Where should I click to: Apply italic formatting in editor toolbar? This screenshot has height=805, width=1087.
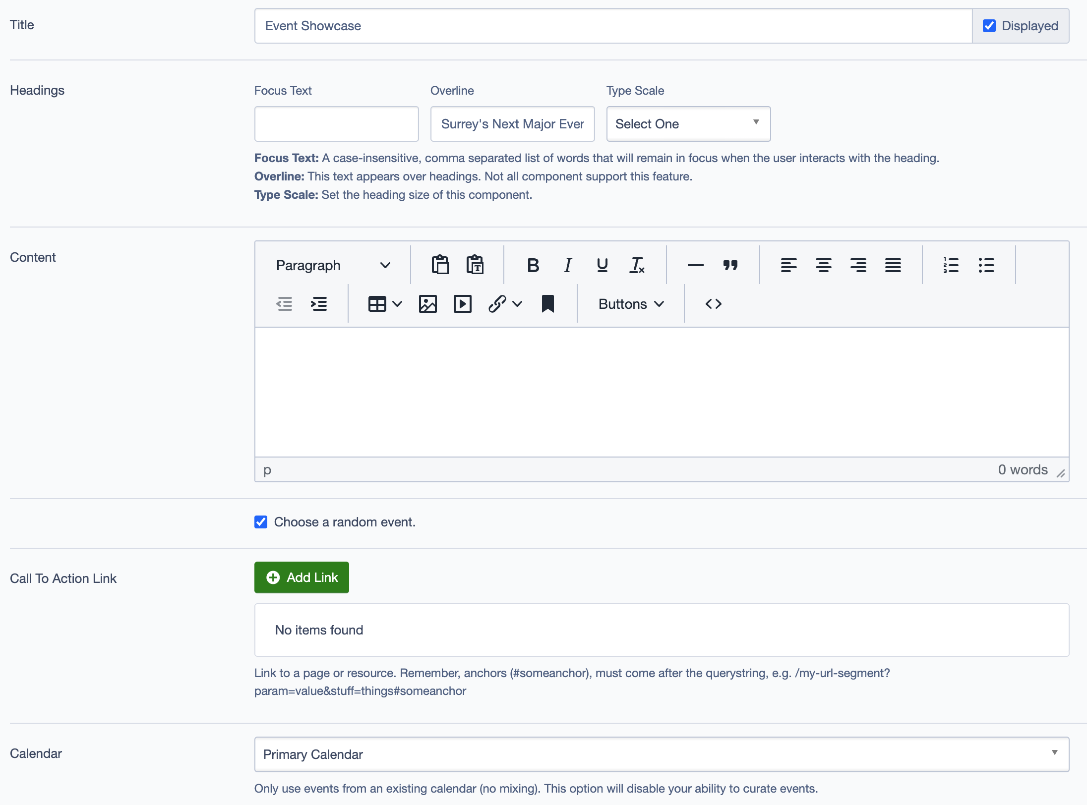(568, 265)
